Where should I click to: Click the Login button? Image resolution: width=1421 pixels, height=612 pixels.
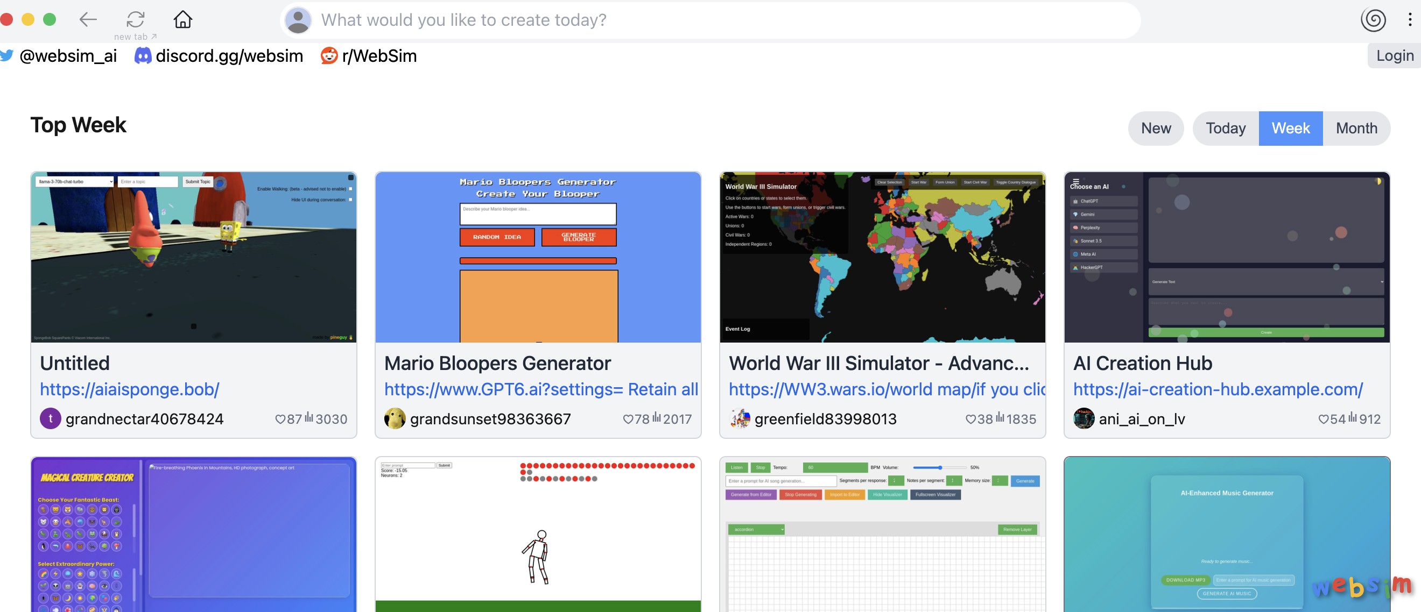pos(1395,56)
